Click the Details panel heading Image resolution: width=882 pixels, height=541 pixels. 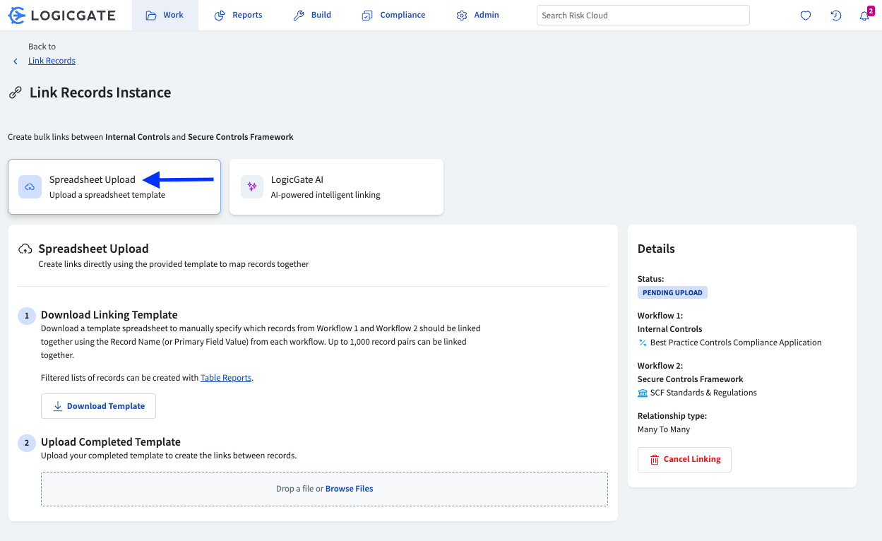[656, 249]
